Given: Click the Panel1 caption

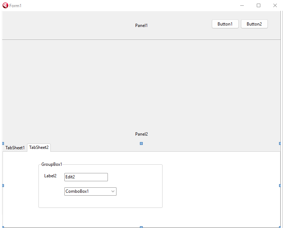Looking at the screenshot, I should [141, 26].
